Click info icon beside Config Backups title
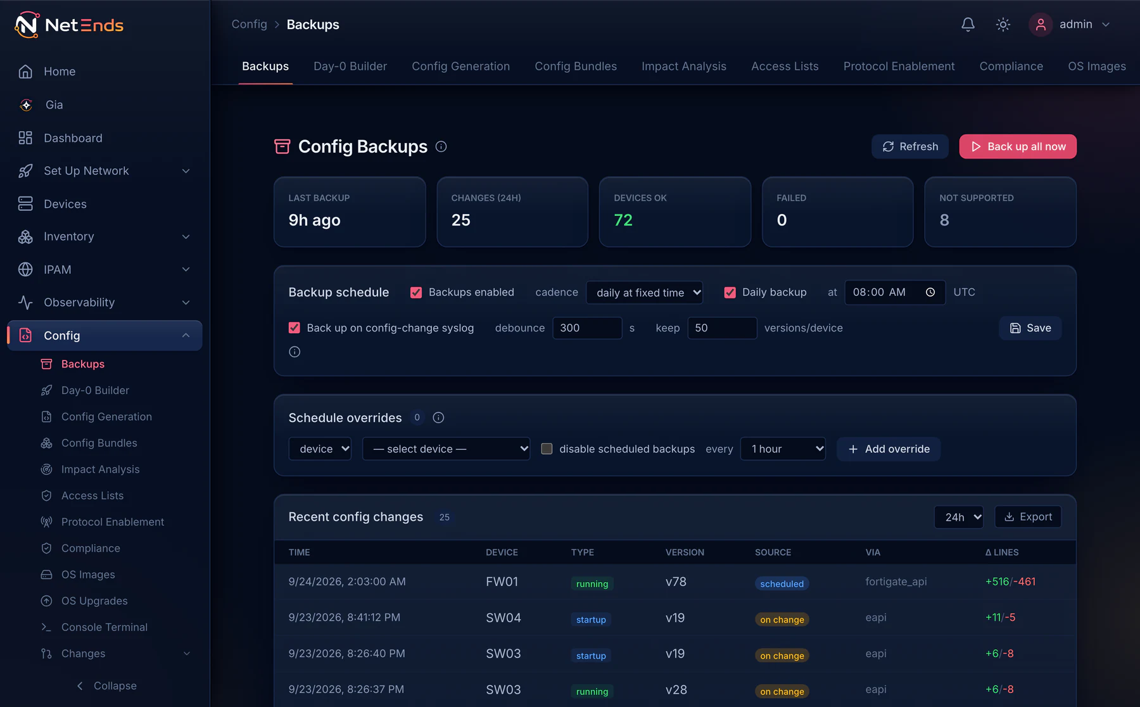 point(441,147)
